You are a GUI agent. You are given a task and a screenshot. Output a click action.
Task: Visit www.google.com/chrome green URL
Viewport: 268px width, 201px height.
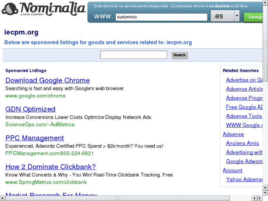[x=35, y=96]
